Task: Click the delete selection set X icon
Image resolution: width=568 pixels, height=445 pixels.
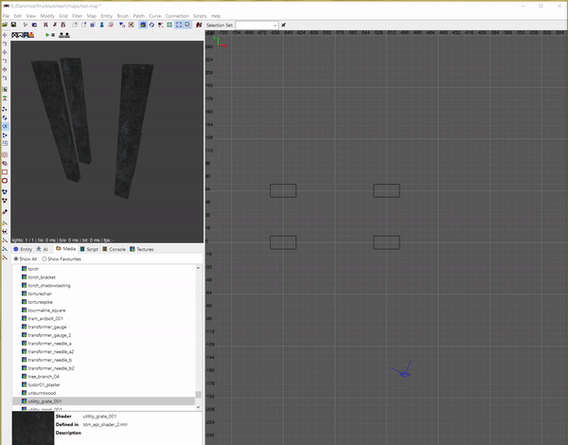Action: tap(284, 25)
